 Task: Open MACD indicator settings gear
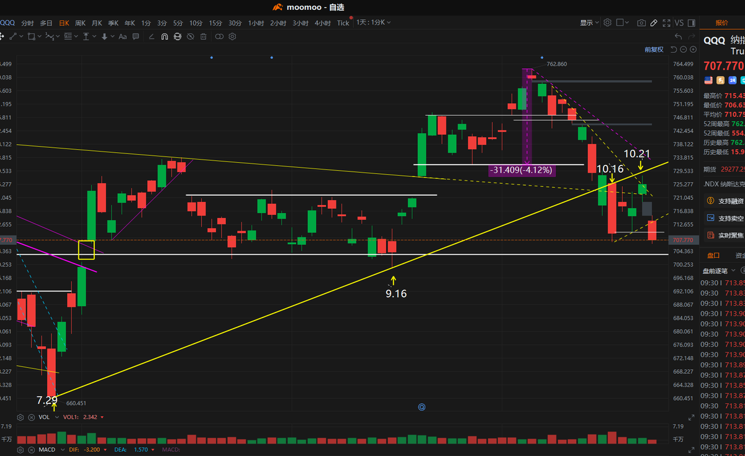pos(20,450)
